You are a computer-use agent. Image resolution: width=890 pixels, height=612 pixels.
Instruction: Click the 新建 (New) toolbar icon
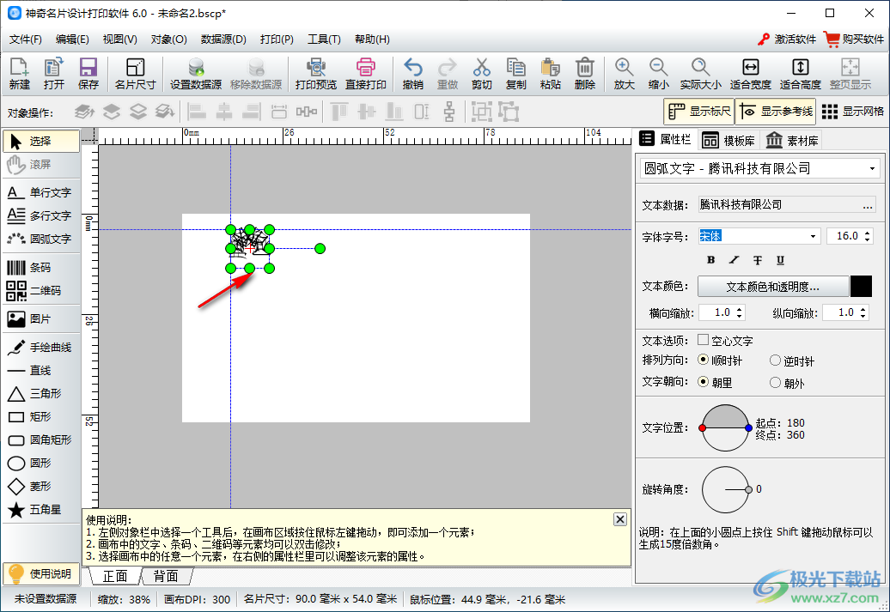tap(19, 74)
